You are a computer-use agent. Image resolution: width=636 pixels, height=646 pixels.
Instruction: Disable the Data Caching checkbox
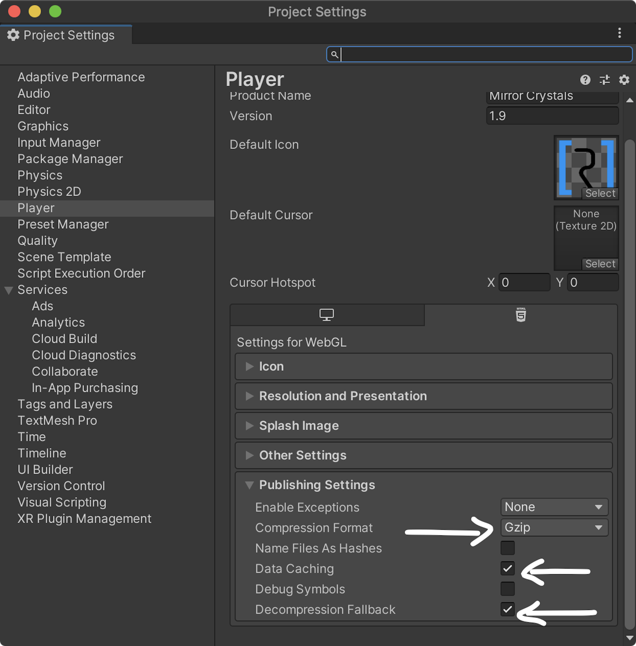(x=508, y=569)
